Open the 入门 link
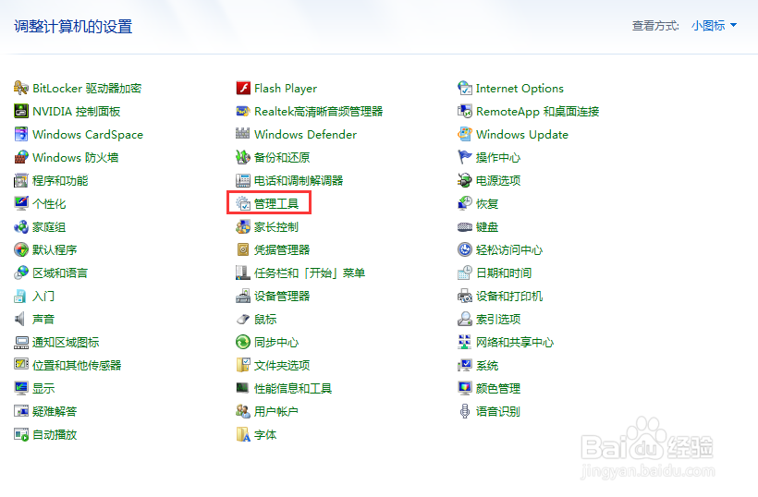Image resolution: width=758 pixels, height=497 pixels. coord(43,296)
